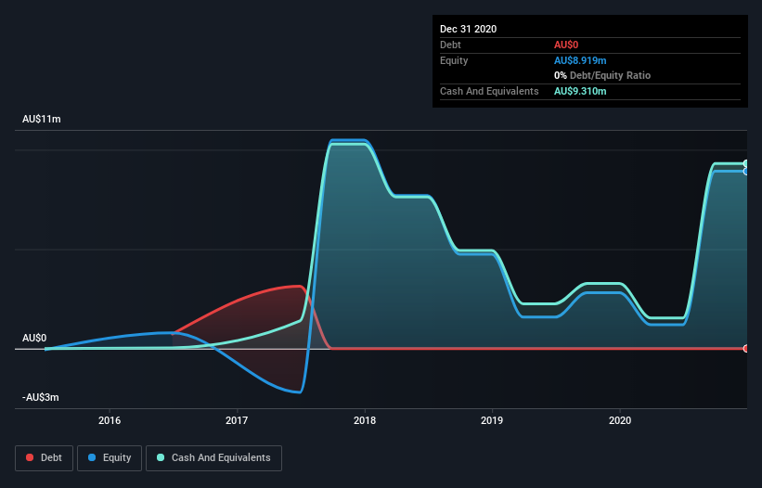Toggle the Debt legend button
Viewport: 762px width, 488px height.
click(44, 458)
